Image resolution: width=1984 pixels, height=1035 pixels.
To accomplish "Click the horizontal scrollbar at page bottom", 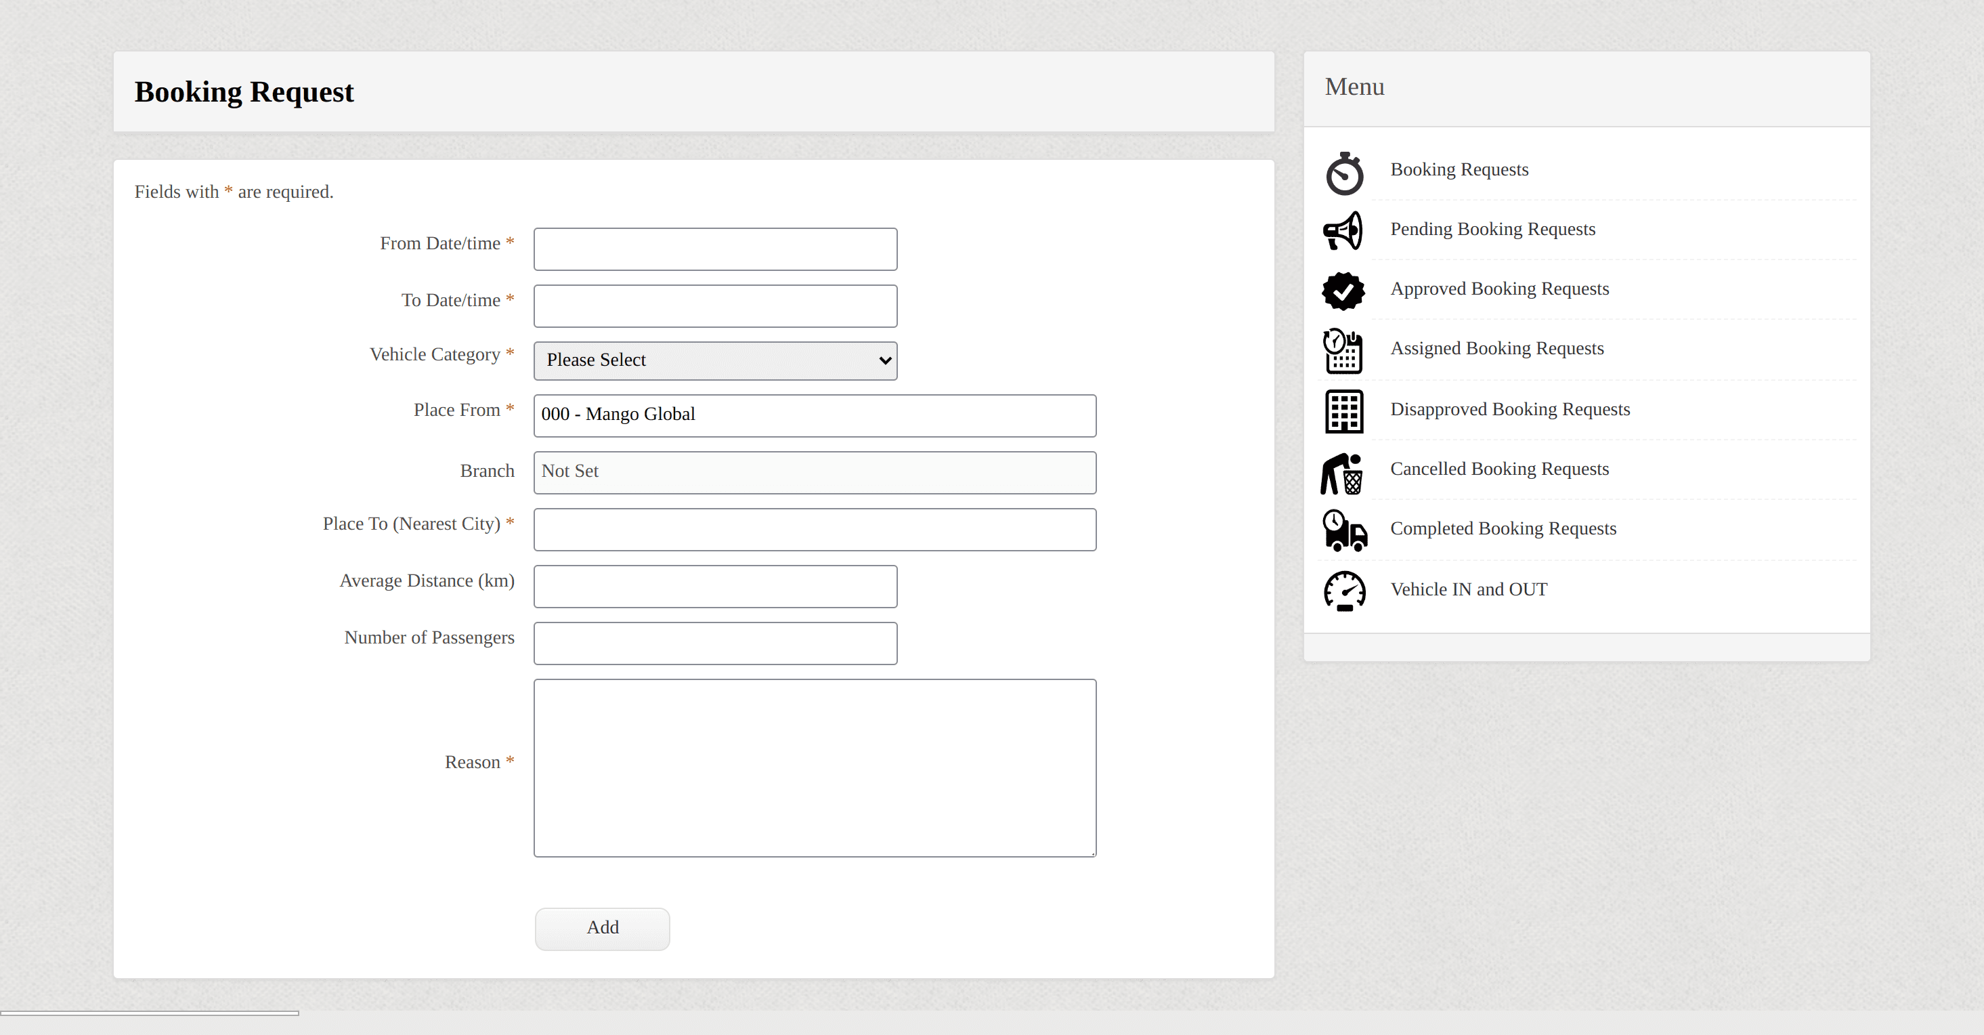I will pyautogui.click(x=150, y=1013).
